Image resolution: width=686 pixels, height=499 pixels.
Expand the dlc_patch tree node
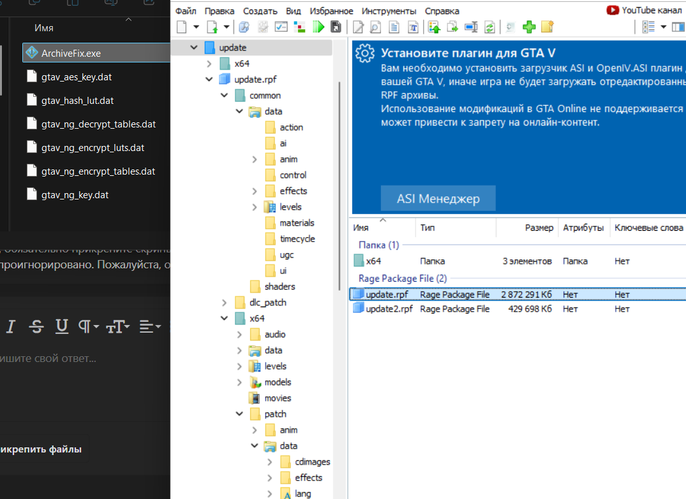224,302
